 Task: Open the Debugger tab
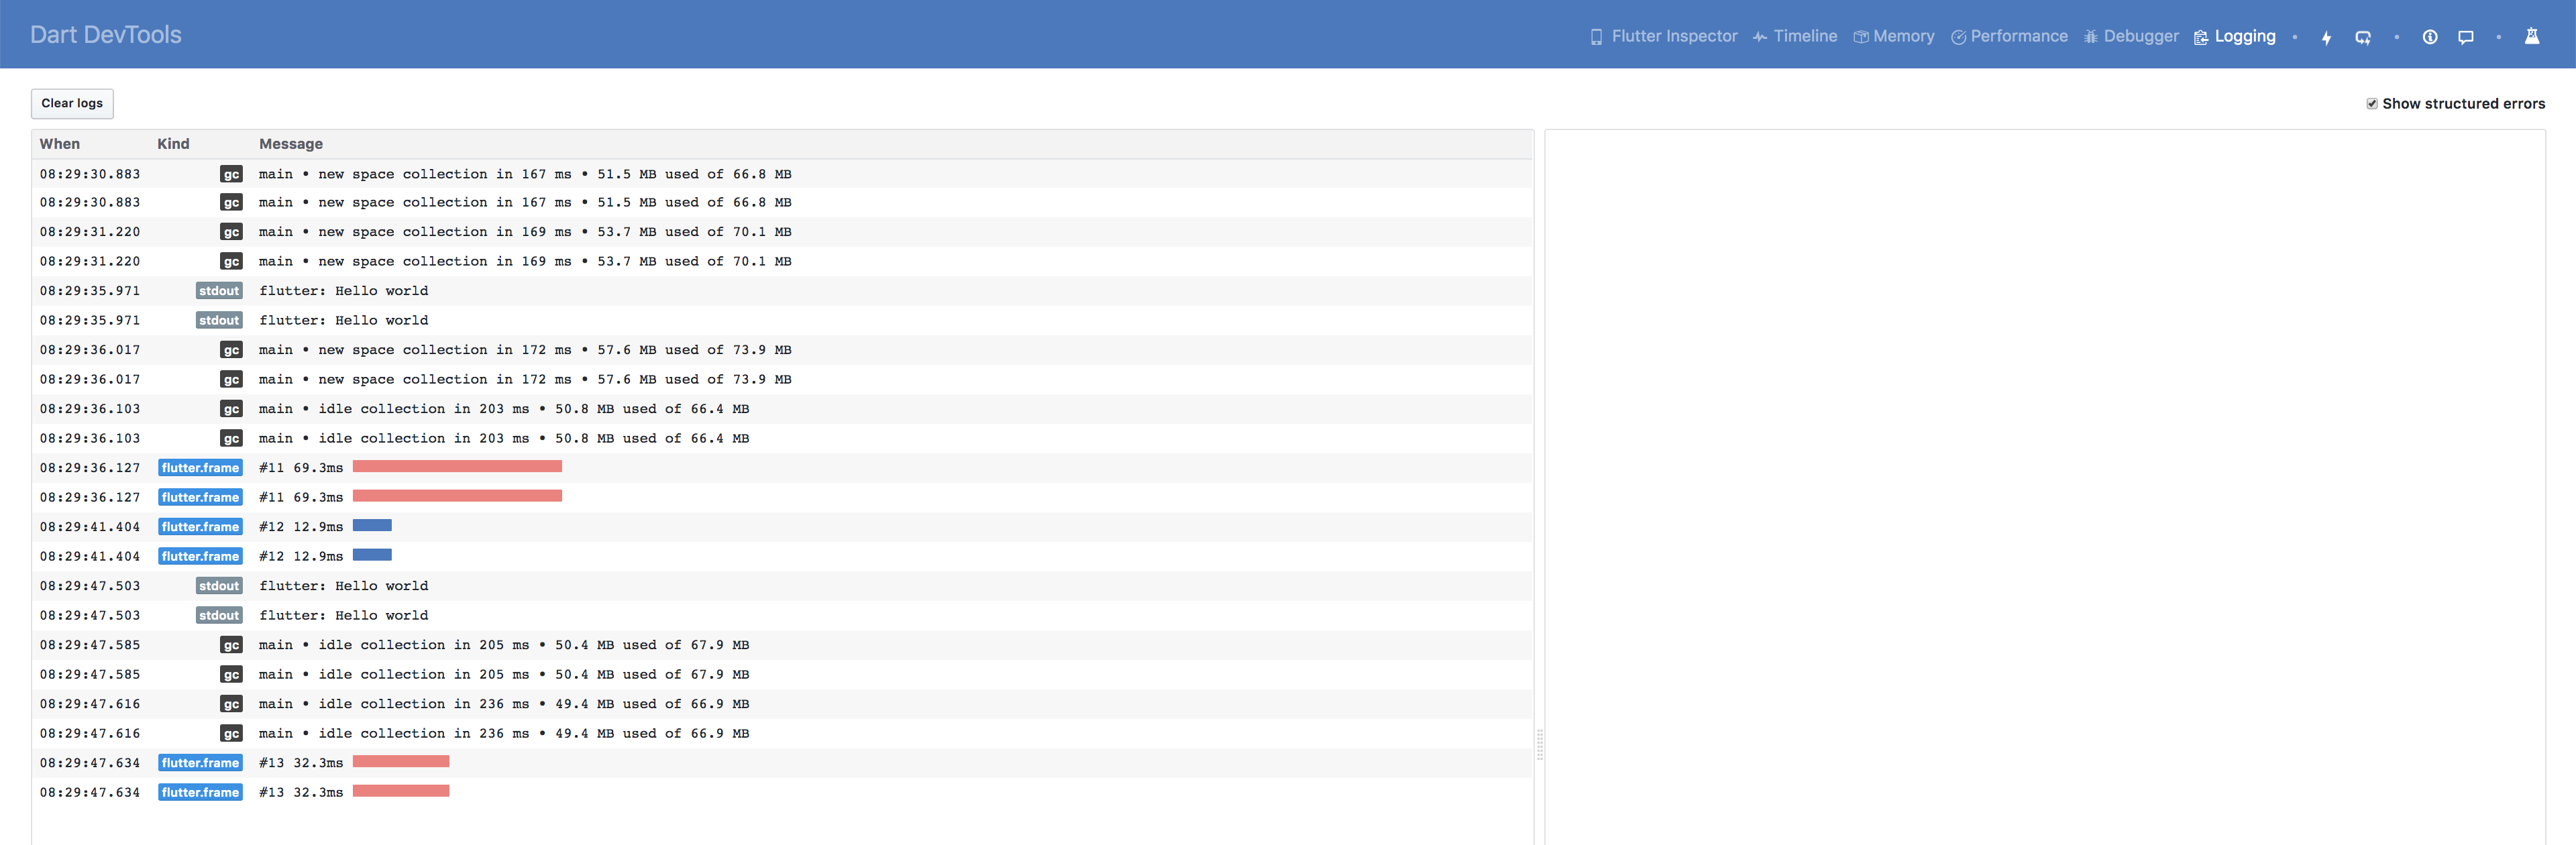[x=2131, y=36]
